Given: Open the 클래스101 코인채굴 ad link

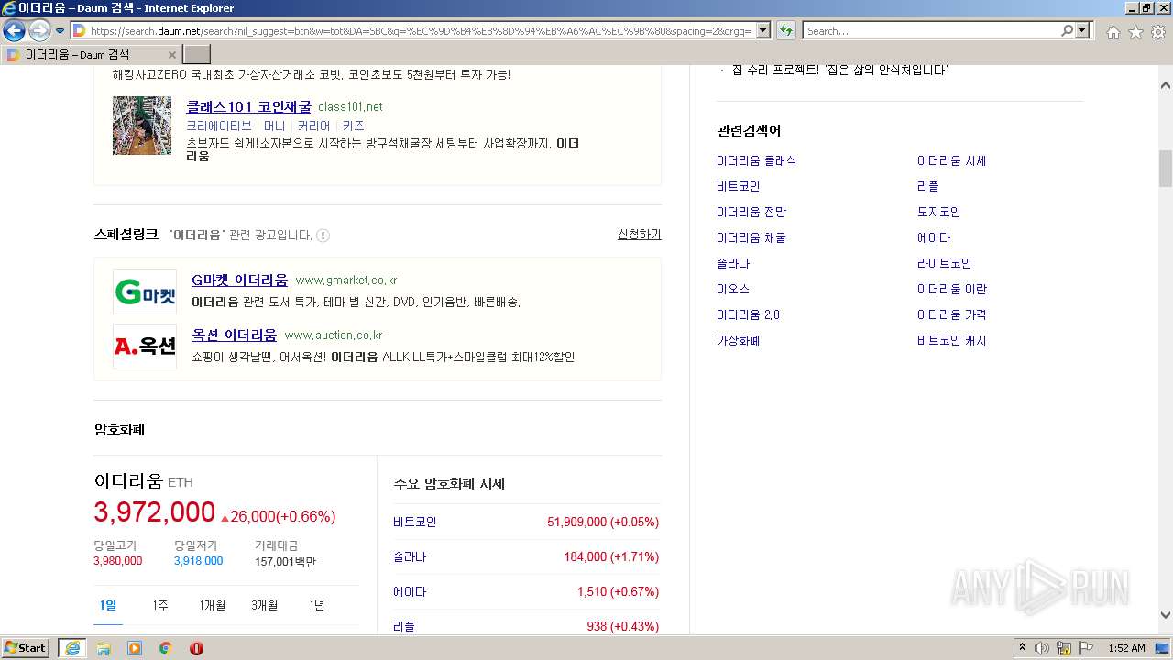Looking at the screenshot, I should point(248,106).
